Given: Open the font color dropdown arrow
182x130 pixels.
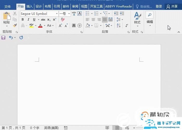Looking at the screenshot, I should [x=44, y=25].
